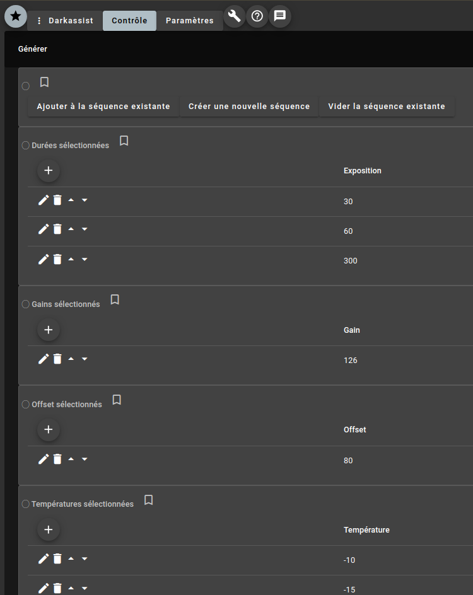
Task: Bookmark the Durées sélectionnées section
Action: coord(124,141)
